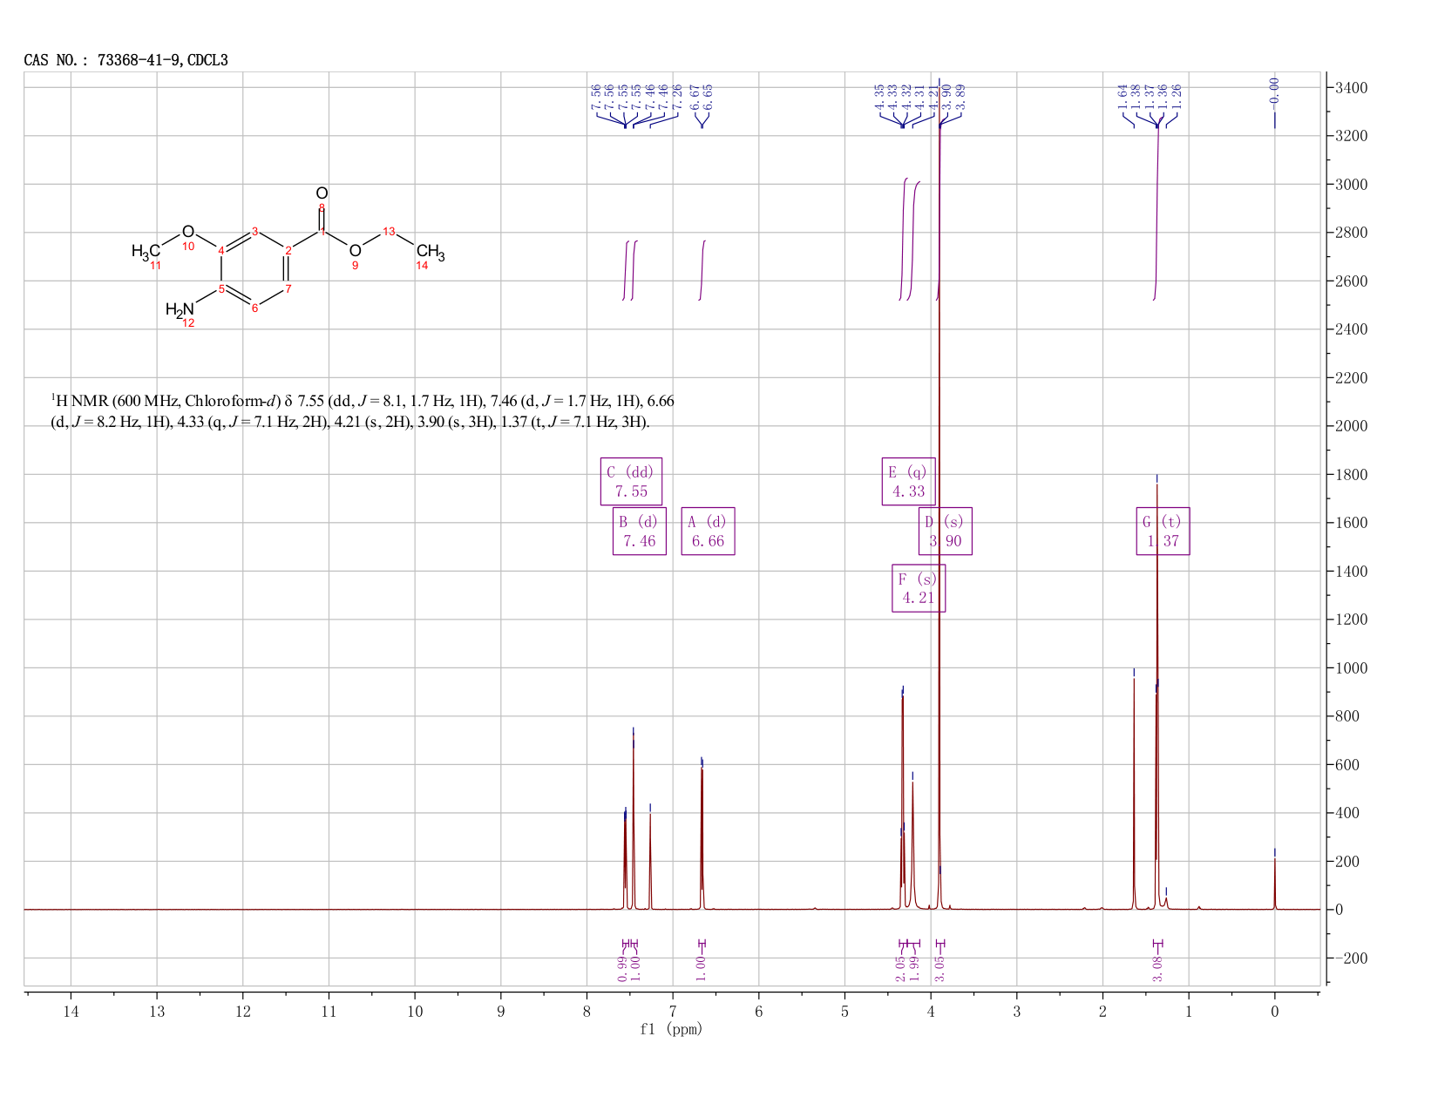Image resolution: width=1438 pixels, height=1111 pixels.
Task: Click the f1 (ppm) axis label
Action: pyautogui.click(x=671, y=1028)
